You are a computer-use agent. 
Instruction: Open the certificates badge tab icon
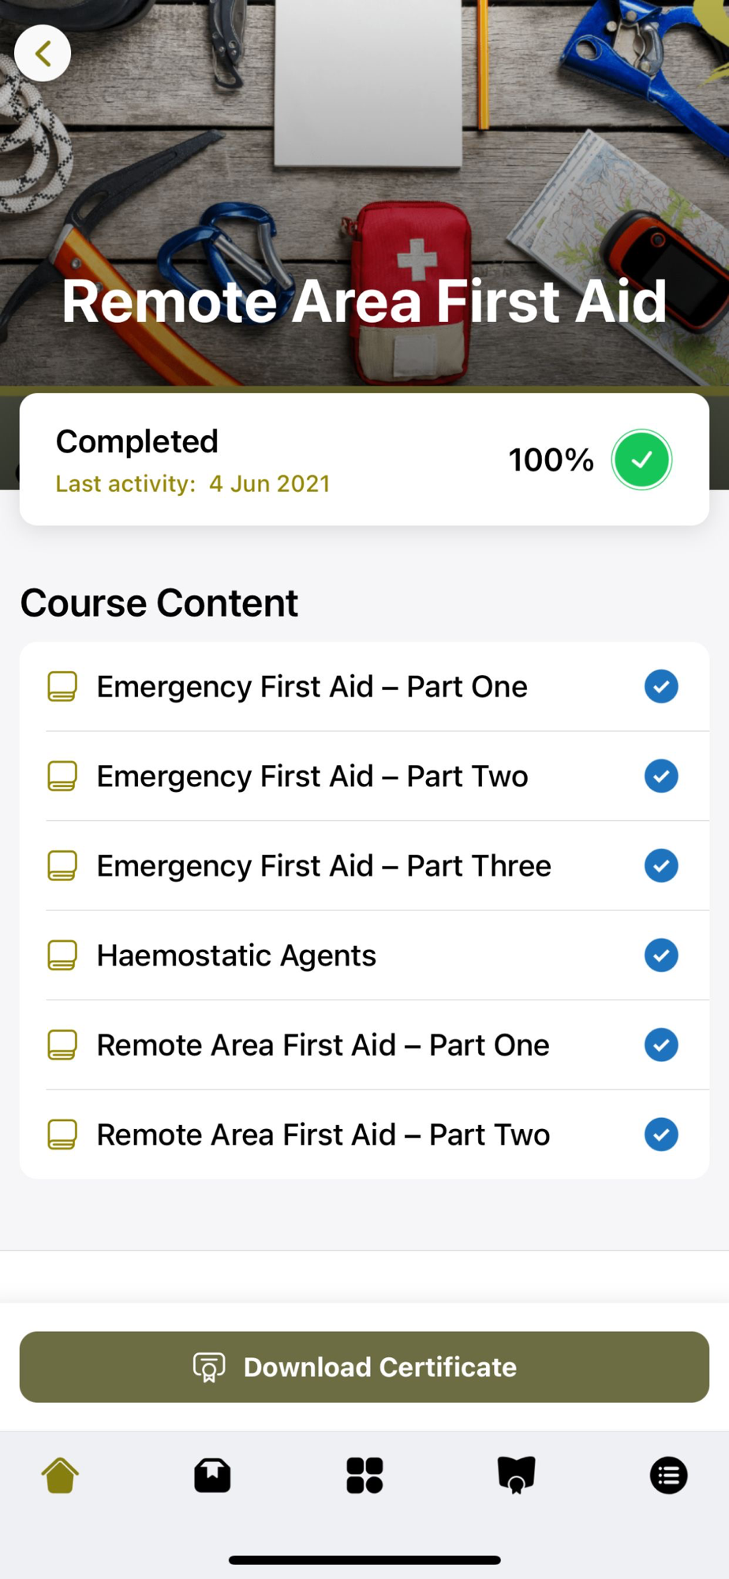[x=517, y=1475]
